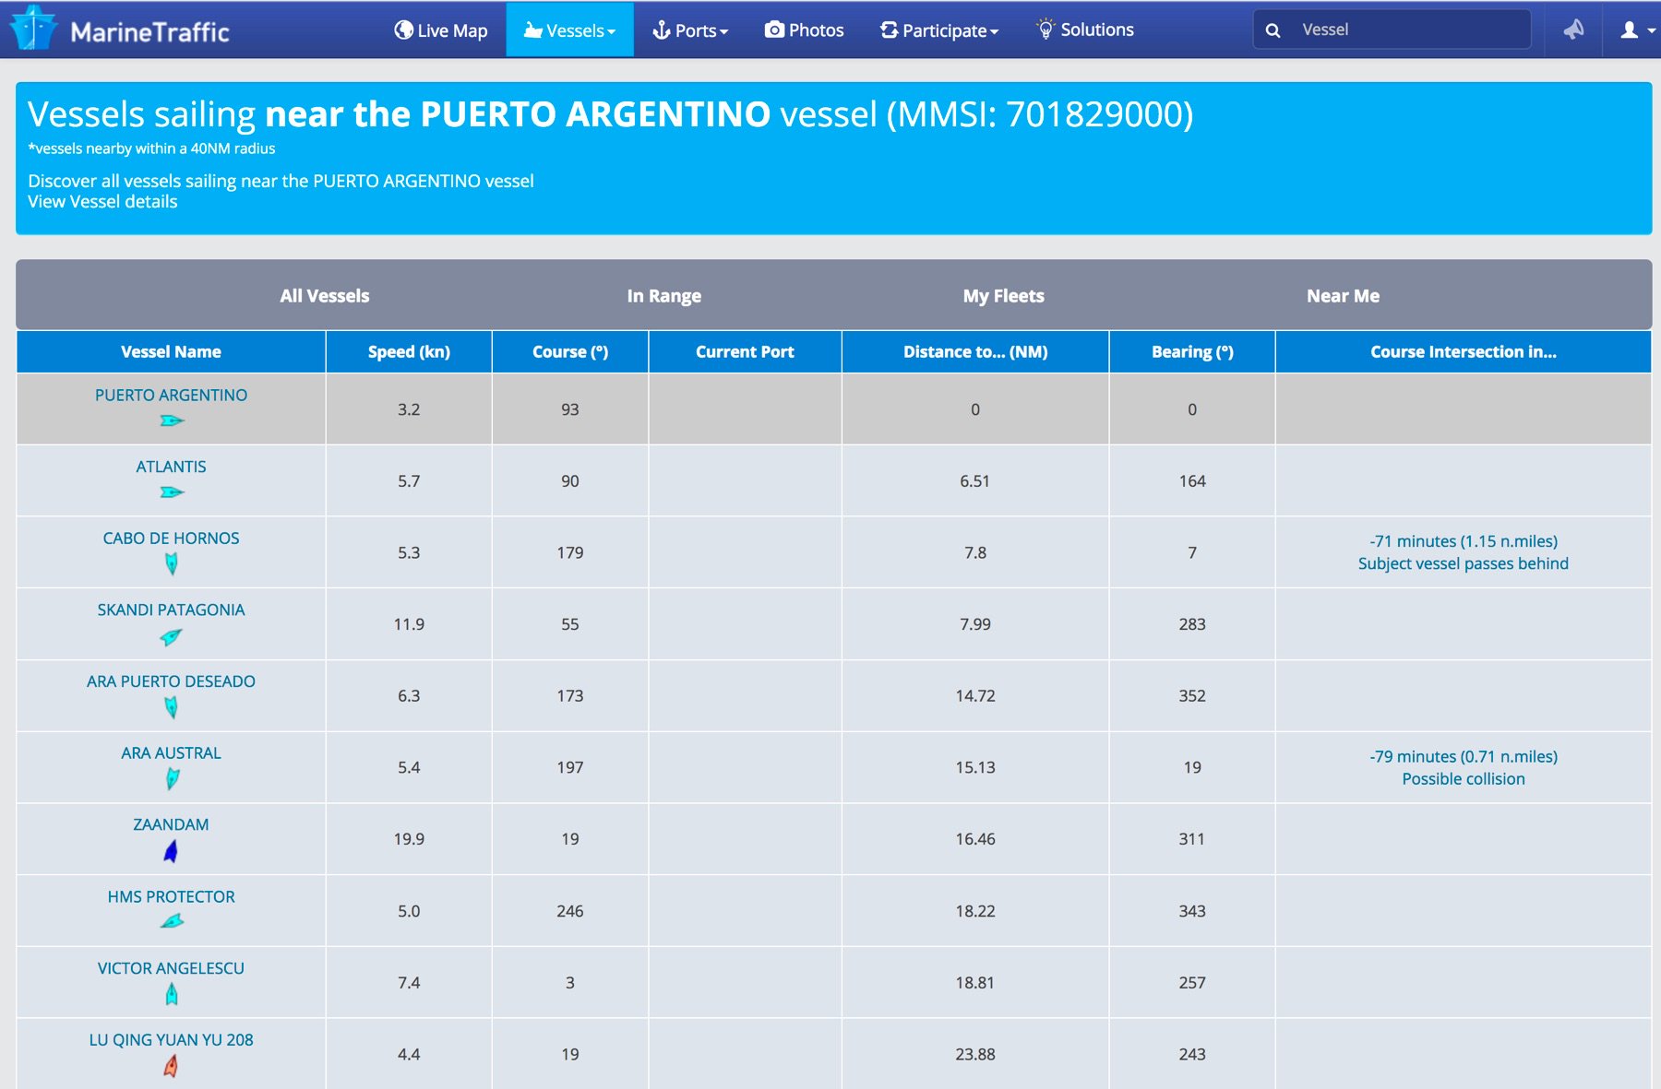Open the PUERTO ARGENTINO vessel link

tap(171, 395)
